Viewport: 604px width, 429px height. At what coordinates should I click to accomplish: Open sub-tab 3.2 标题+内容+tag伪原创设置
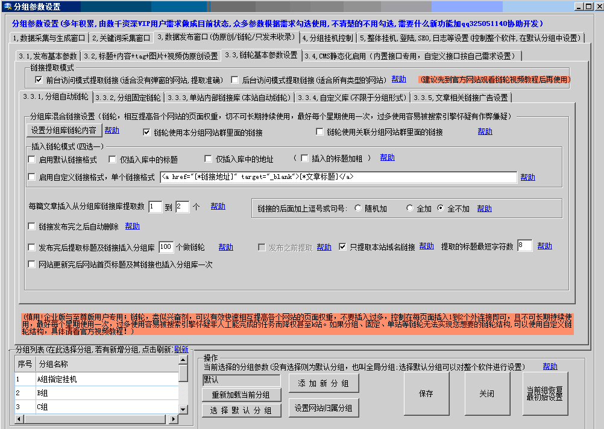151,56
